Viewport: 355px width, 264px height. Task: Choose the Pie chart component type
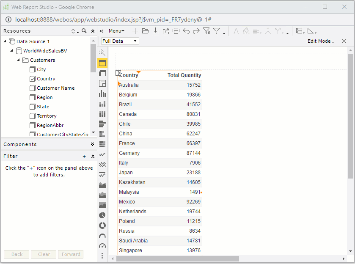(102, 215)
